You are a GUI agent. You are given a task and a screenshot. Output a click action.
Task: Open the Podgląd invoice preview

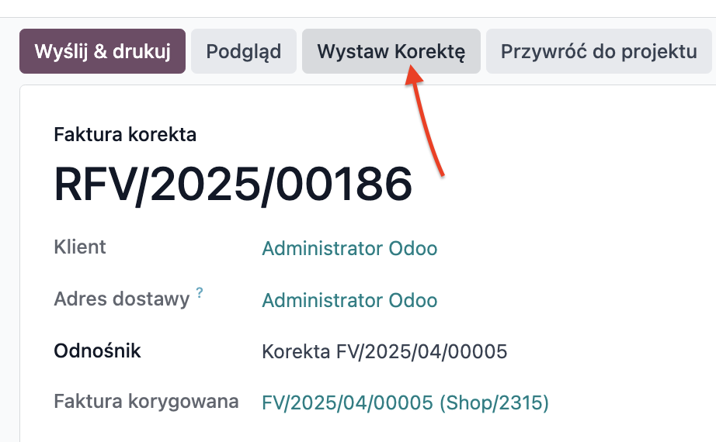(x=243, y=51)
